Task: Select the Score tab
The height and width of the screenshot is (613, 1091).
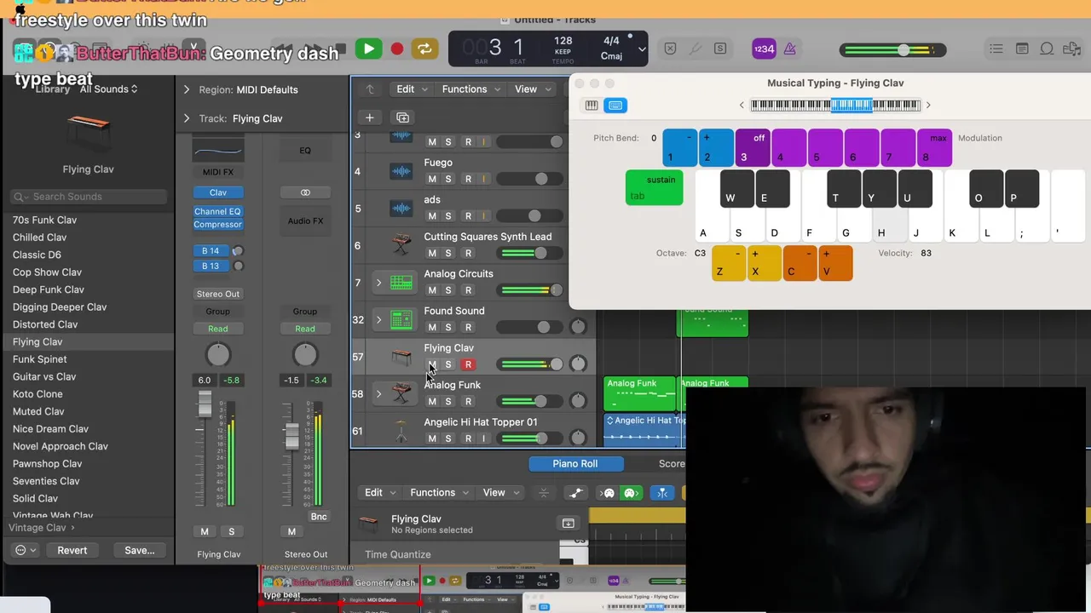Action: pyautogui.click(x=671, y=464)
